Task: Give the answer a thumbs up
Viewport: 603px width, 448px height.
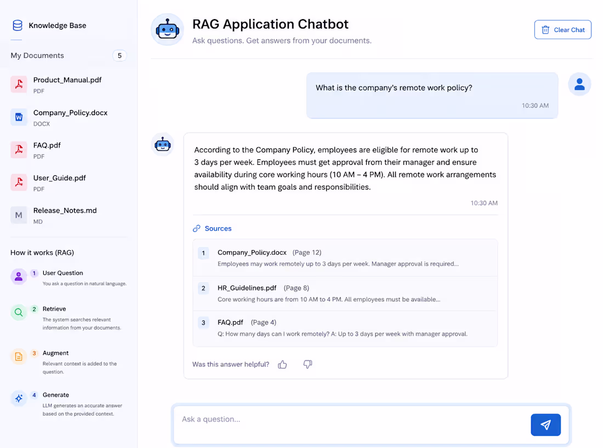Action: click(282, 364)
